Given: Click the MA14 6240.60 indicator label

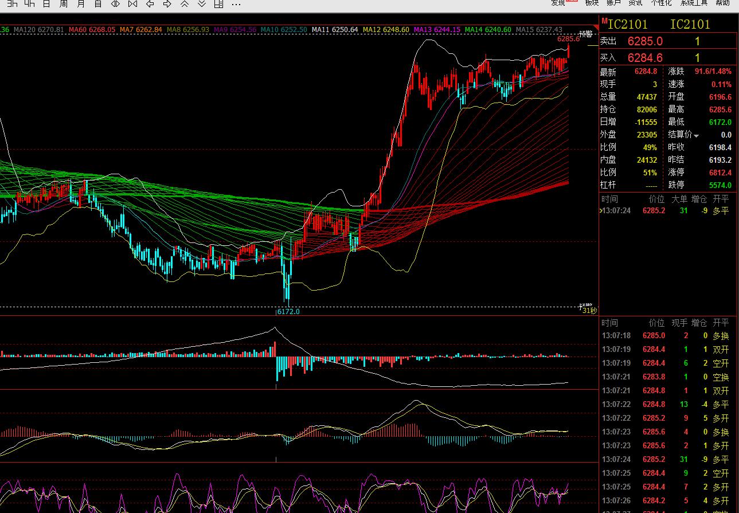Looking at the screenshot, I should click(x=488, y=29).
